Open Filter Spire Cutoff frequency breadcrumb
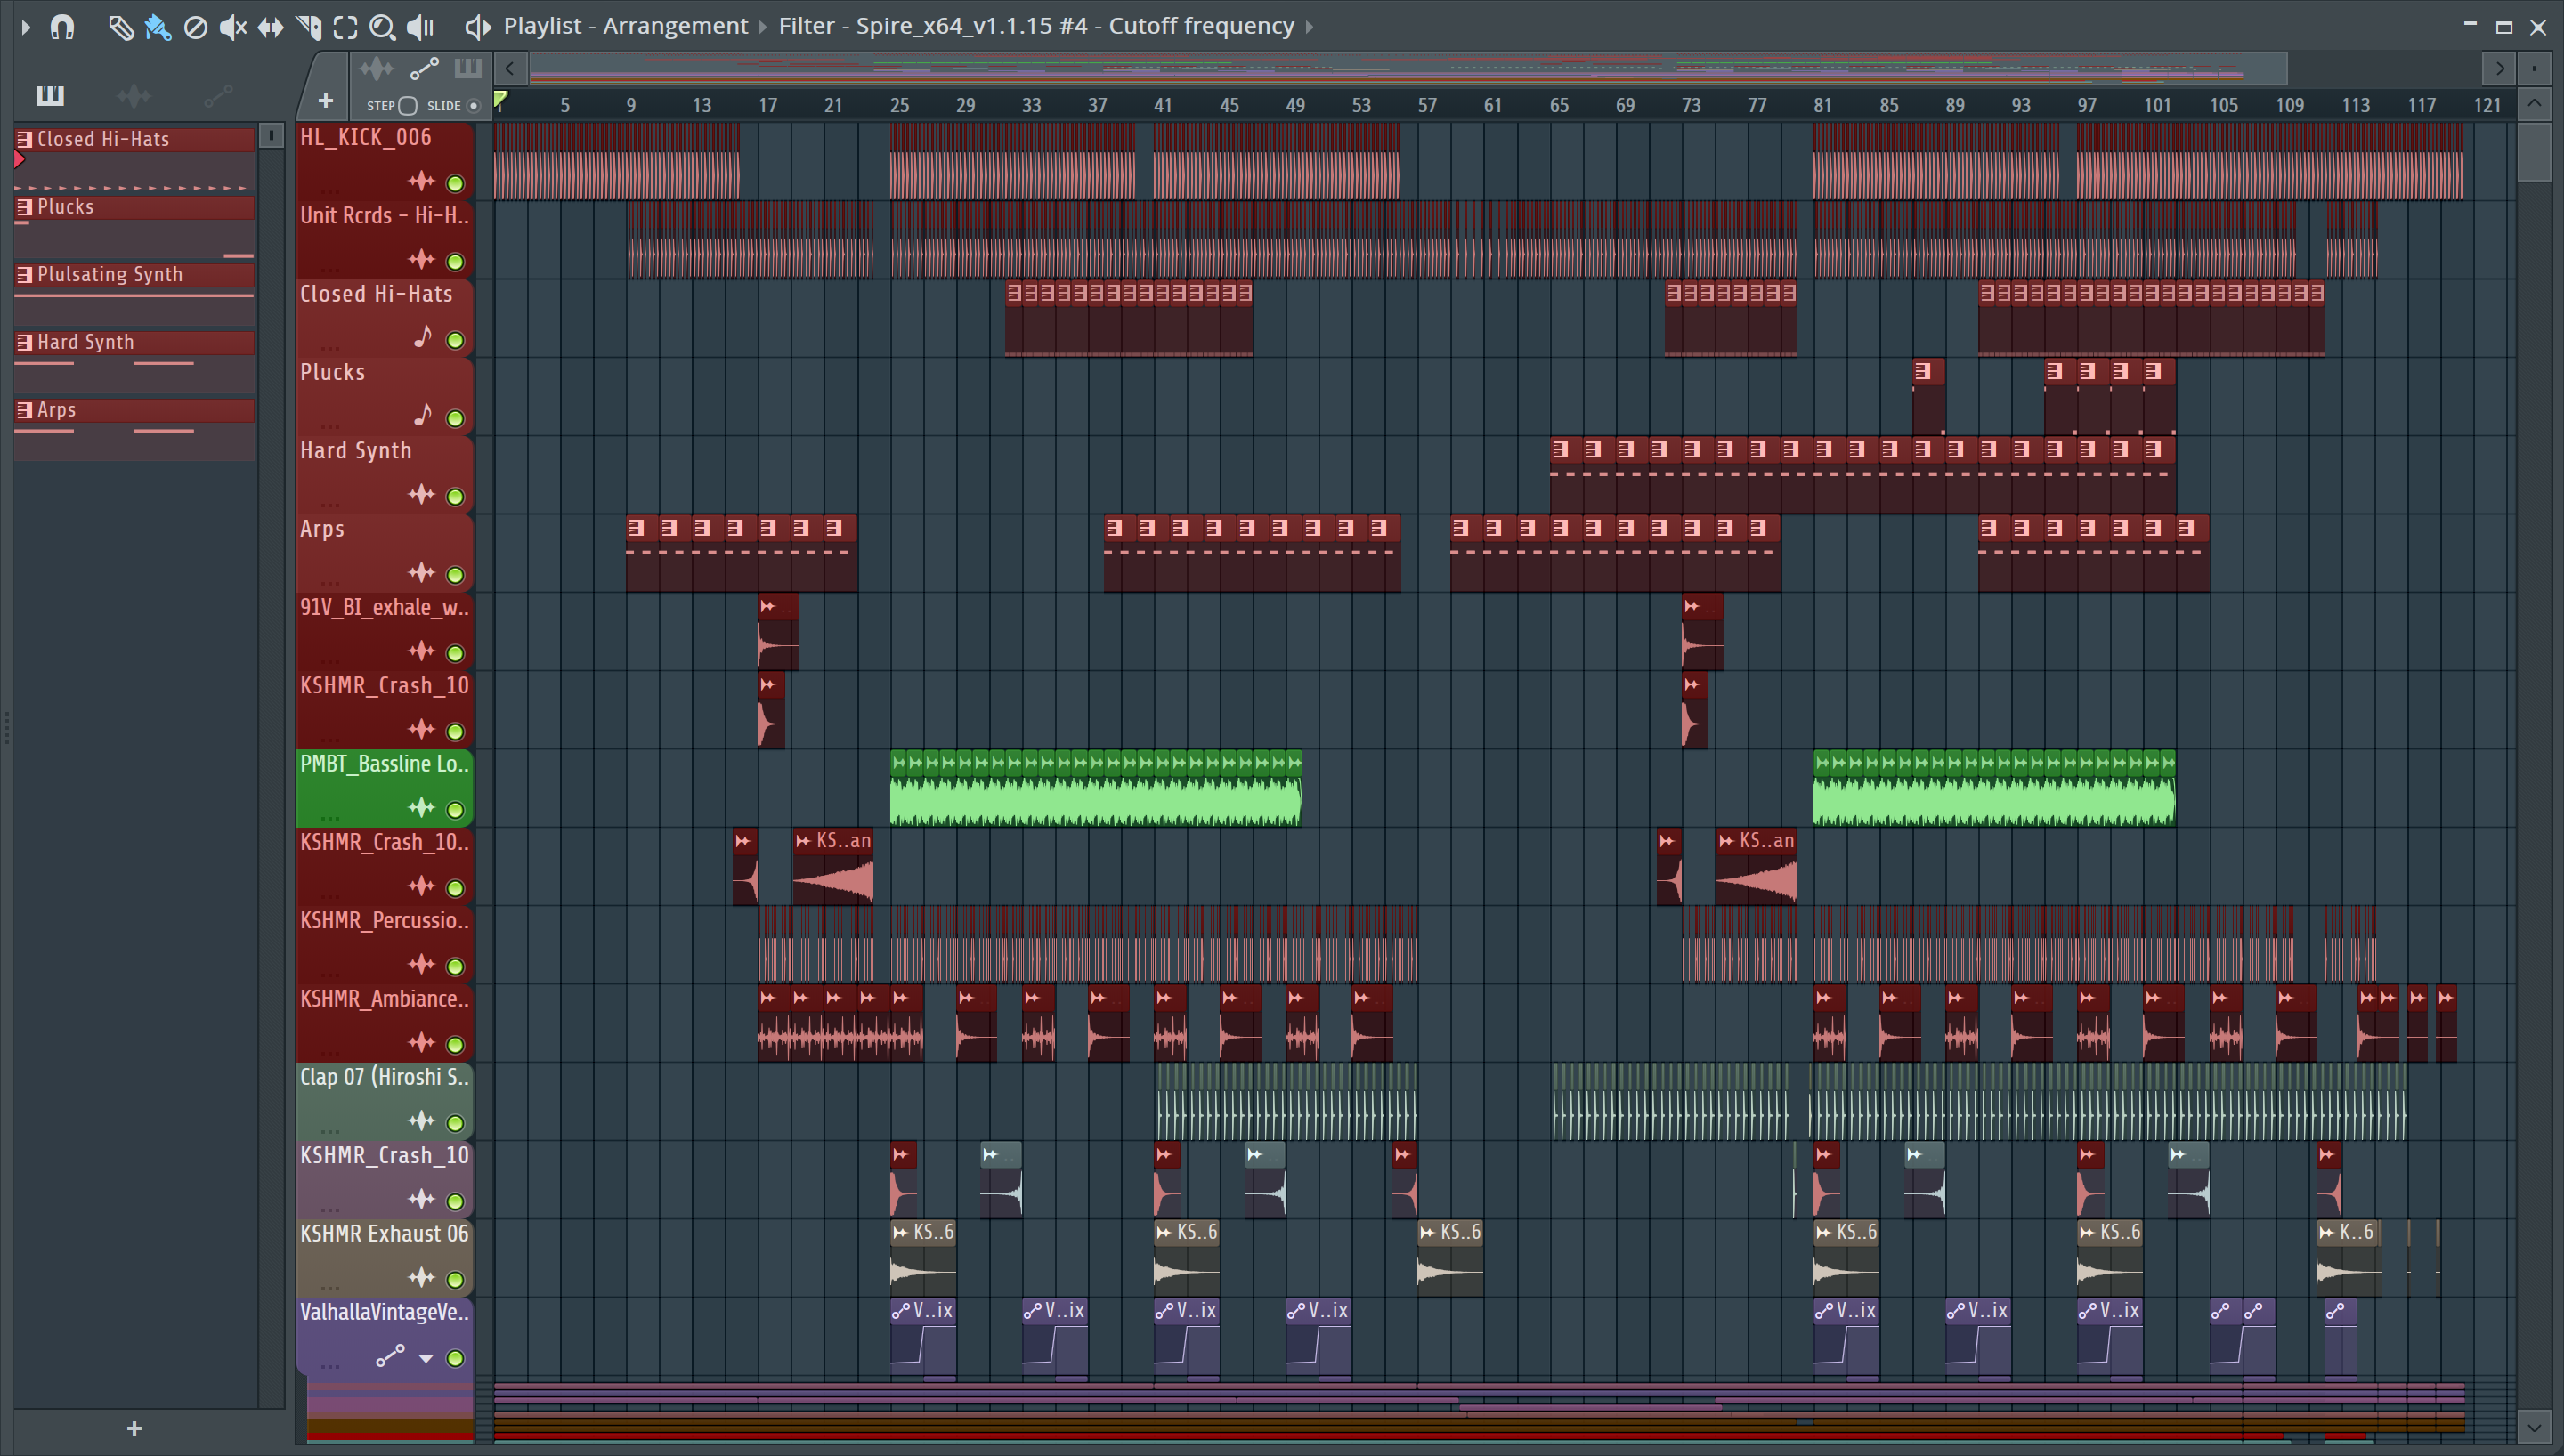Image resolution: width=2564 pixels, height=1456 pixels. (1036, 26)
